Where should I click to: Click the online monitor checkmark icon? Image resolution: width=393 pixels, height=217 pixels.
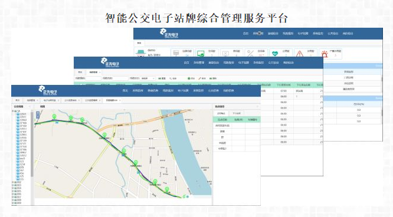(201, 54)
